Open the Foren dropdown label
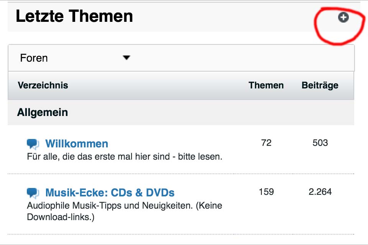The width and height of the screenshot is (368, 245). (34, 58)
